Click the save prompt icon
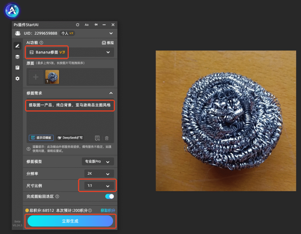 coord(97,138)
